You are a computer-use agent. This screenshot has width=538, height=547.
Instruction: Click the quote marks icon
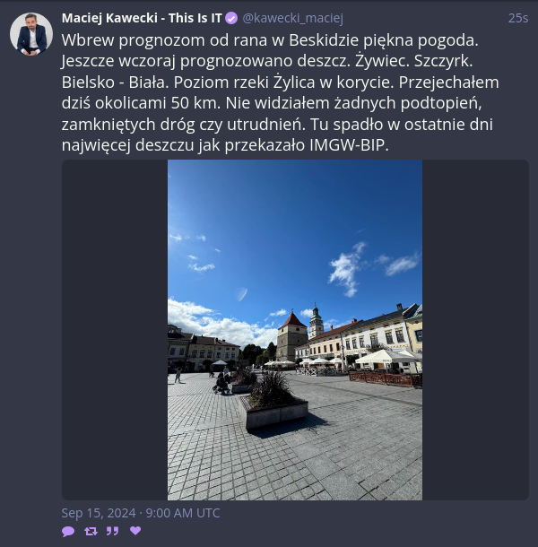(x=112, y=531)
